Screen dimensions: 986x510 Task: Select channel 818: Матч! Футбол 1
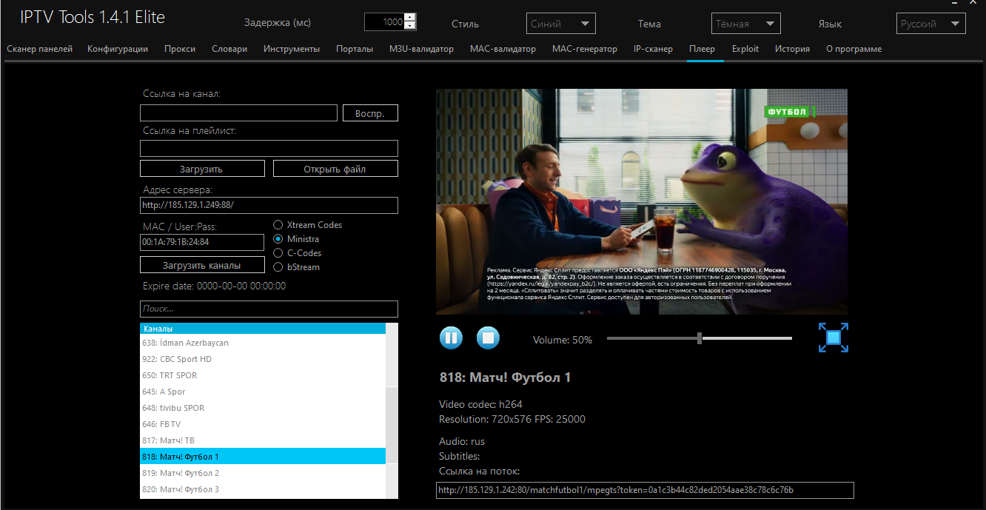click(263, 457)
